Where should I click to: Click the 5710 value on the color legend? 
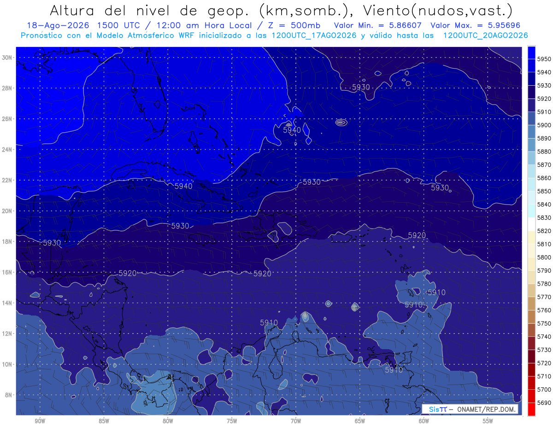click(544, 376)
